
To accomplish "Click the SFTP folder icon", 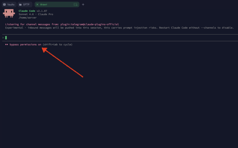I will pos(20,4).
